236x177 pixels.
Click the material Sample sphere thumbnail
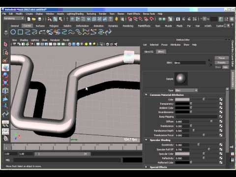tap(181, 79)
